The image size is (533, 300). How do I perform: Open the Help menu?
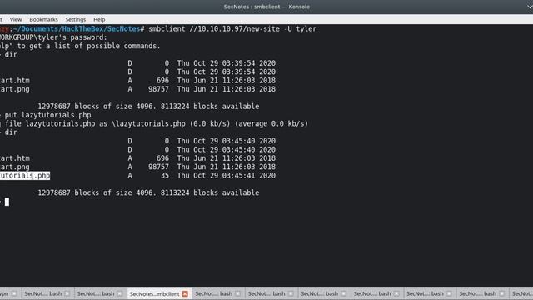99,19
